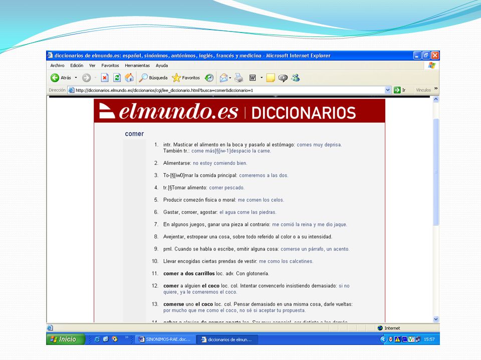Edit page with Word icon
The width and height of the screenshot is (481, 360).
point(253,78)
